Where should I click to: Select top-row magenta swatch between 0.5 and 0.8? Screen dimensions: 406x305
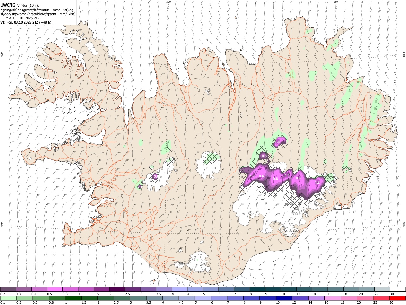tap(55, 289)
